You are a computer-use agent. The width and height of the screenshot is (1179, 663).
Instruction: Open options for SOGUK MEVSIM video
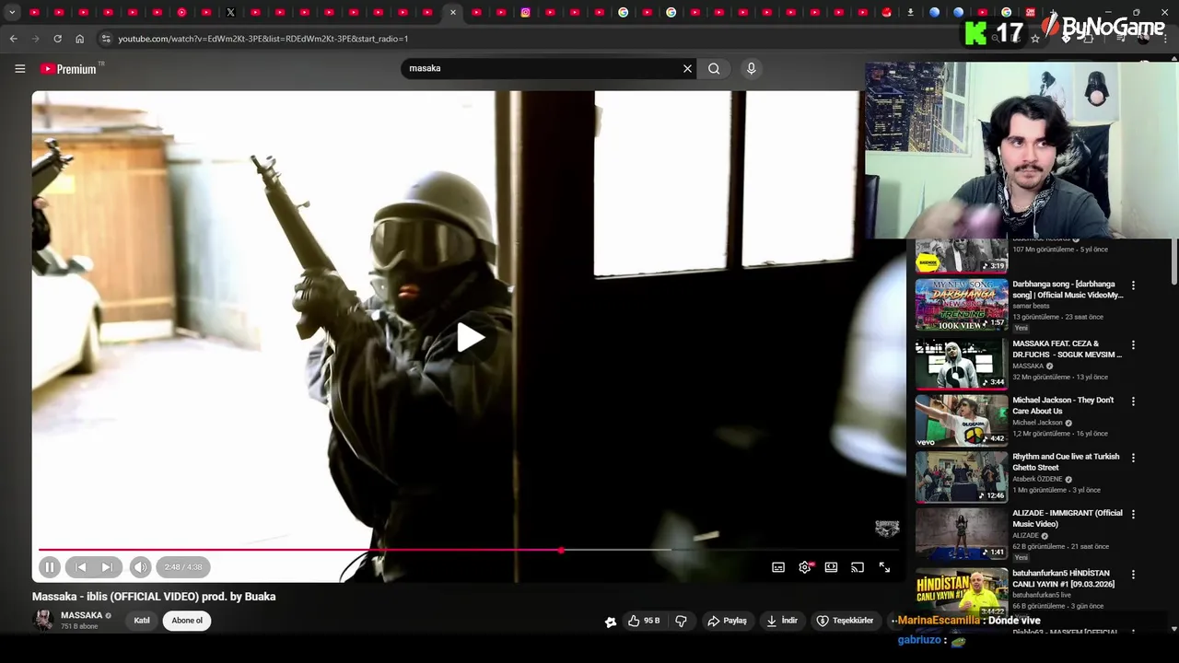[x=1133, y=344]
